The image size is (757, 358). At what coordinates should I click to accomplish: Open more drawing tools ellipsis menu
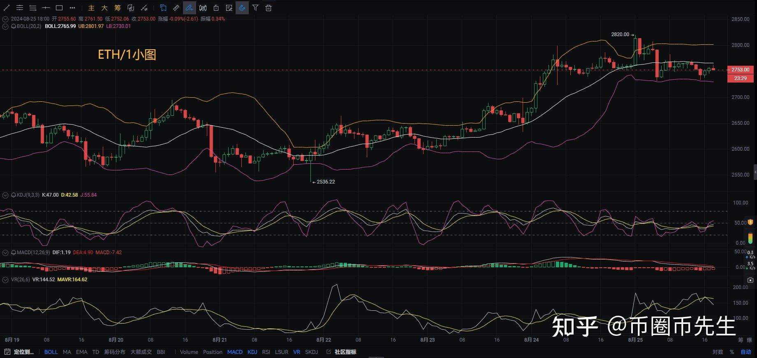[72, 8]
